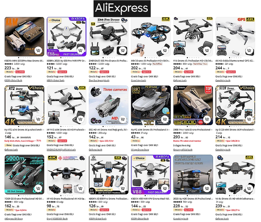The image size is (261, 222).
Task: Add S128 Mini Drone to cart
Action: [249, 119]
